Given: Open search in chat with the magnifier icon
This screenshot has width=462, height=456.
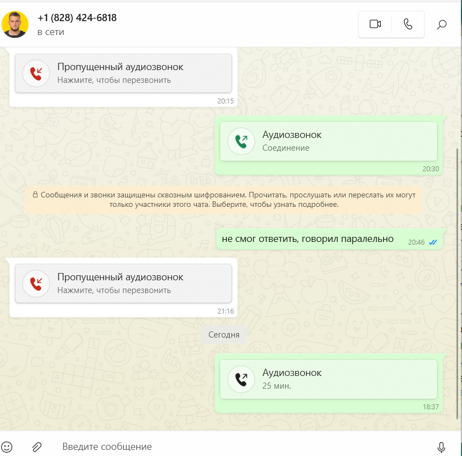Looking at the screenshot, I should coord(441,24).
